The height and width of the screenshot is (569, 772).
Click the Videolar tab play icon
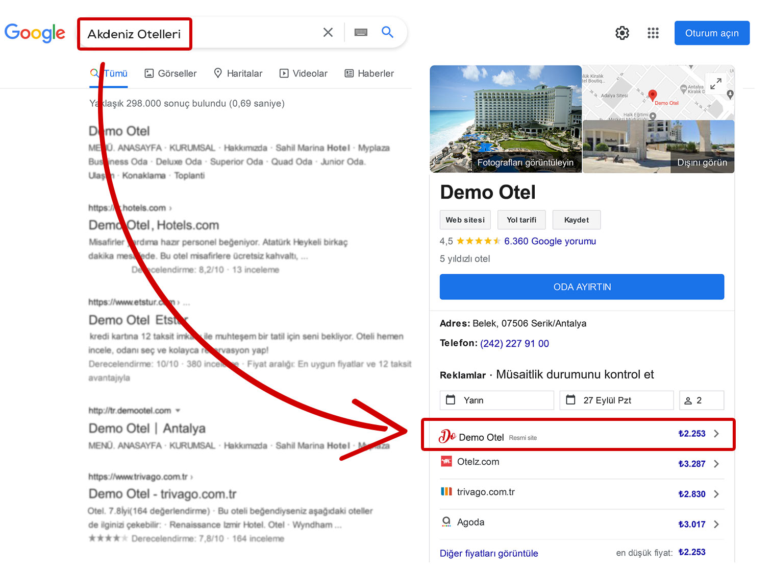[284, 74]
